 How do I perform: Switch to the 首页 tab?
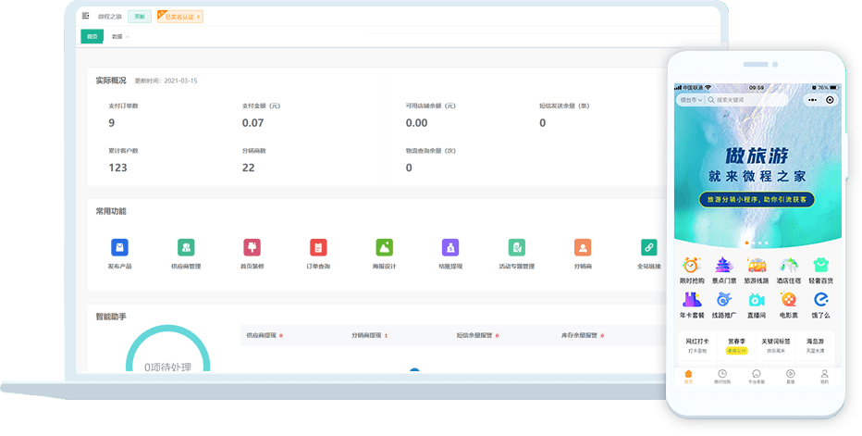click(92, 37)
